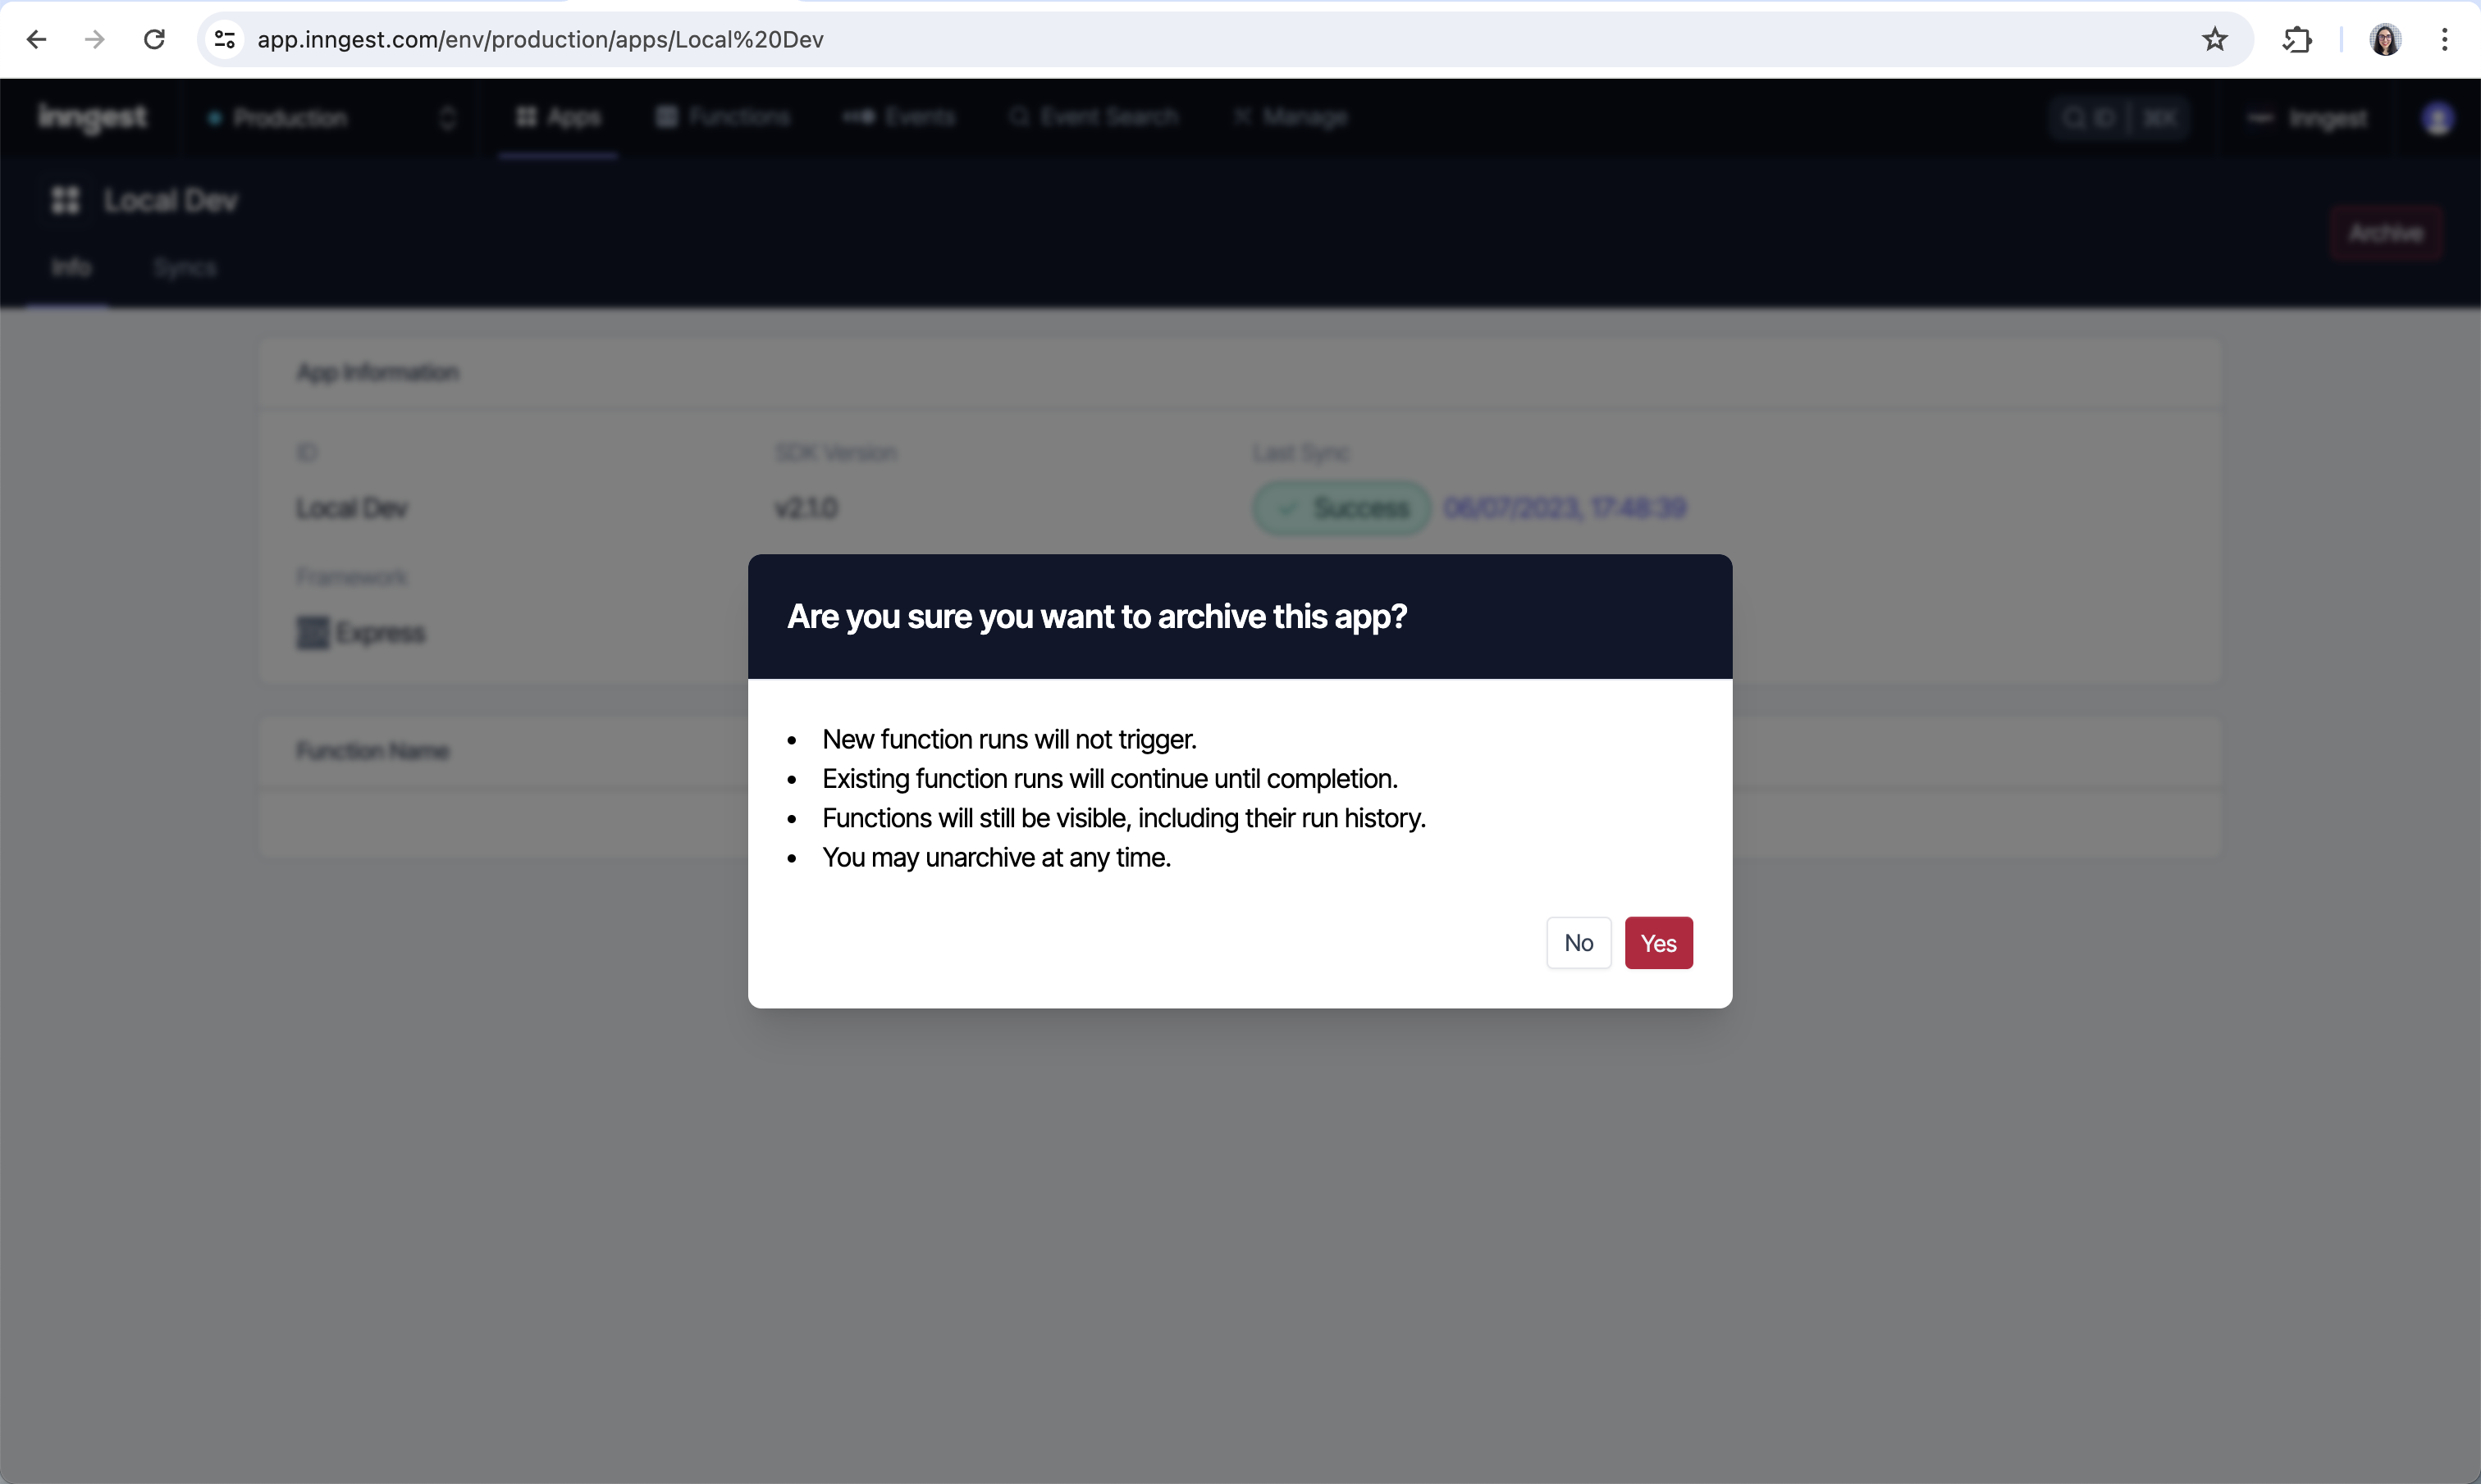Click the Inngest user avatar icon
This screenshot has height=1484, width=2481.
coord(2437,118)
